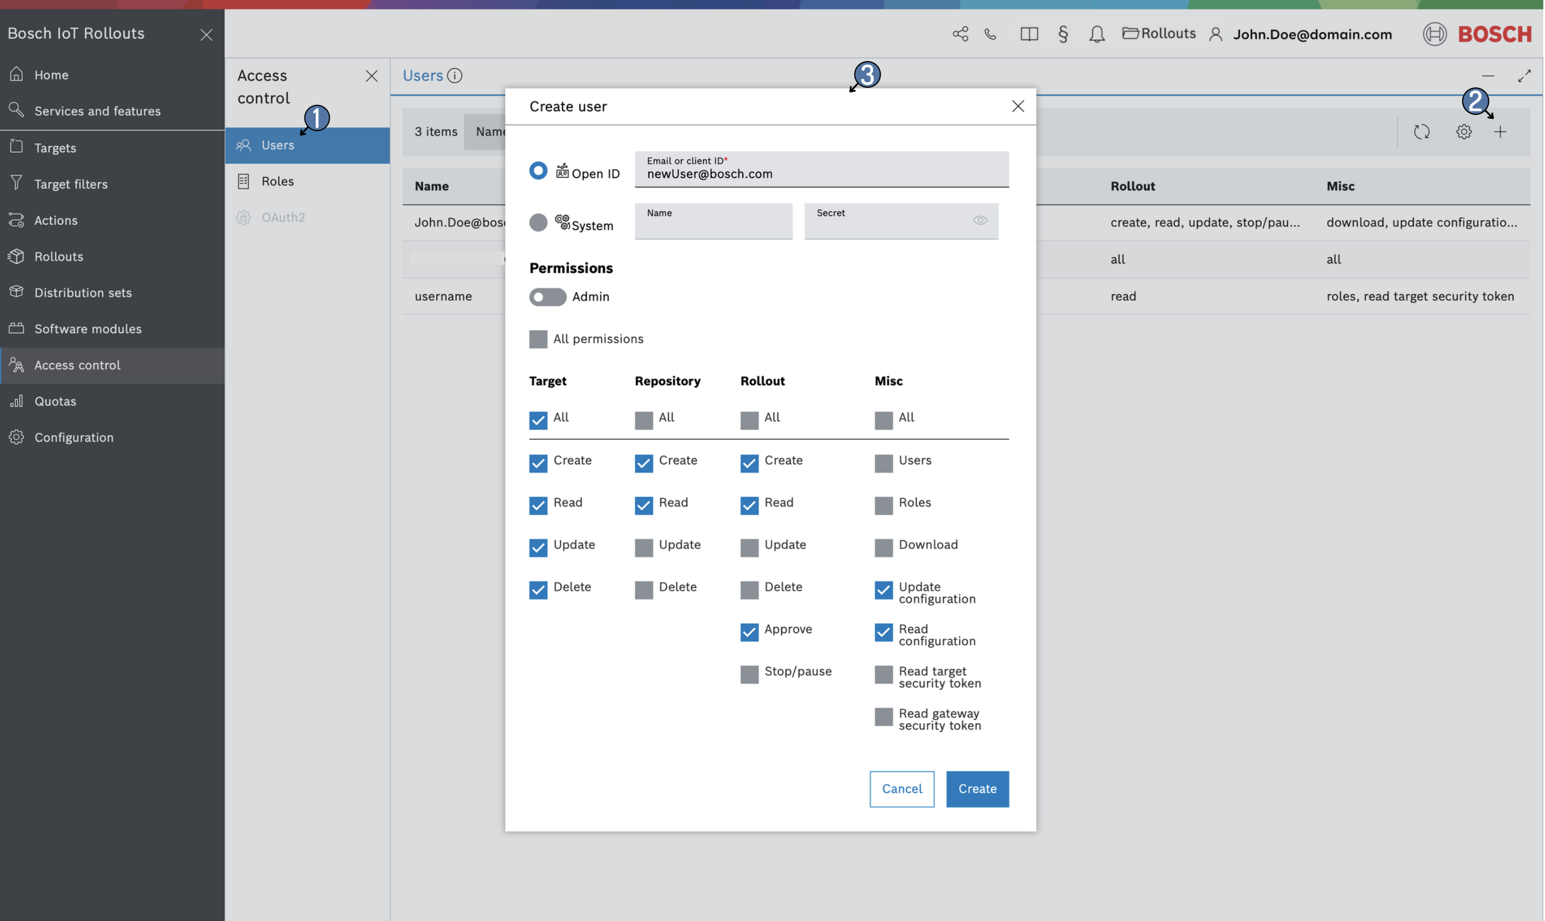Open users table settings gear

click(1464, 132)
